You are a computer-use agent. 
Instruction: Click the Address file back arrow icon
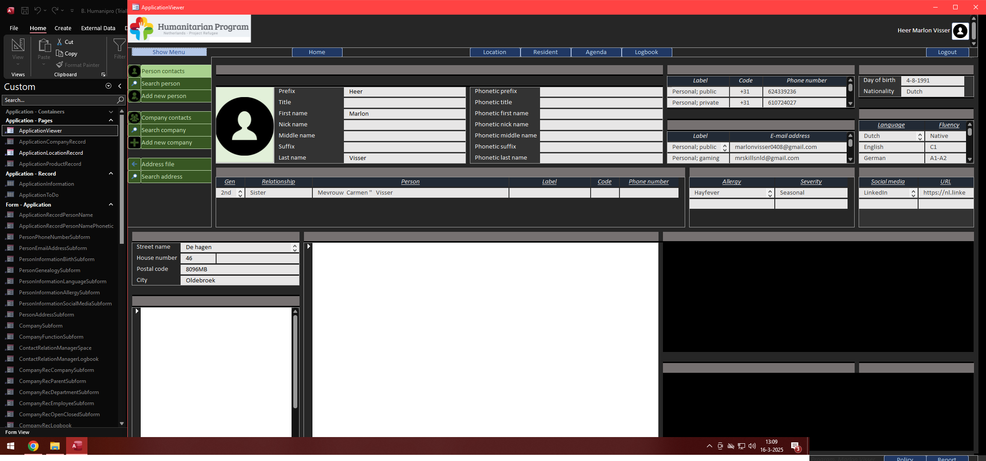point(134,164)
